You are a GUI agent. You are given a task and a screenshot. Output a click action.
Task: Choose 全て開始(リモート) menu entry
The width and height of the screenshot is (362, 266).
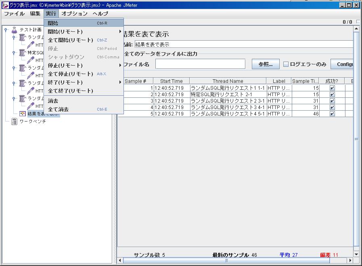84,40
